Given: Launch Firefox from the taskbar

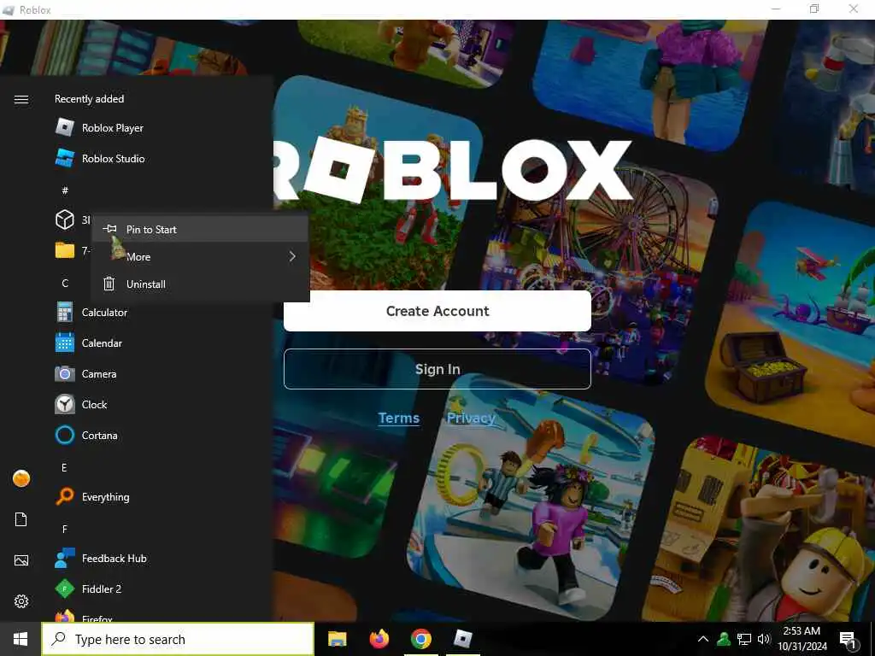Looking at the screenshot, I should click(379, 639).
